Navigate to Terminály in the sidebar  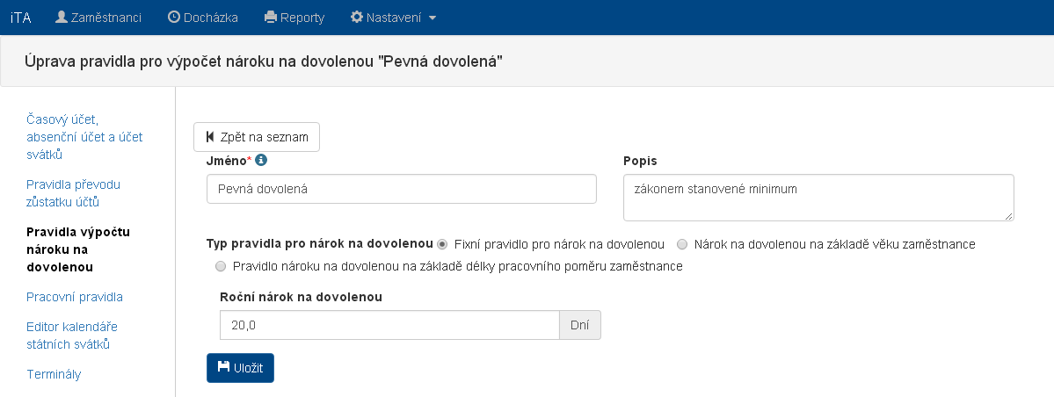pos(54,374)
